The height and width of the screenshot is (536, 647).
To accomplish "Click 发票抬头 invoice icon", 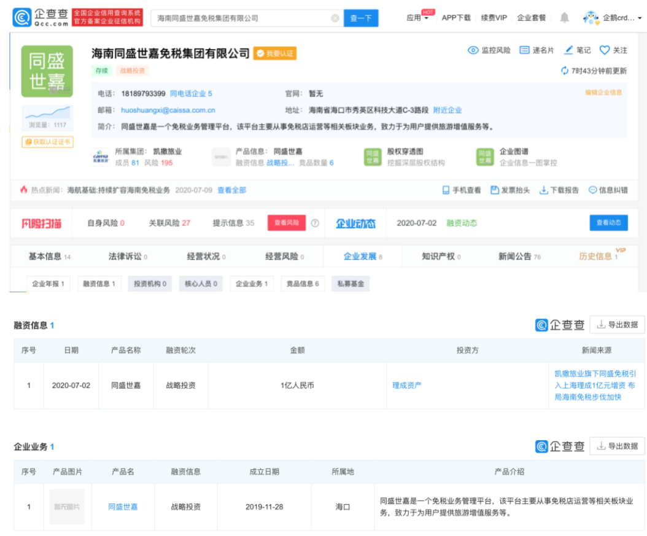I will 494,190.
